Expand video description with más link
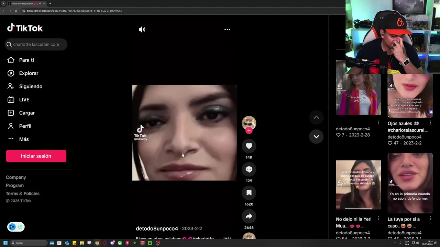Image resolution: width=440 pixels, height=247 pixels. pyautogui.click(x=228, y=238)
